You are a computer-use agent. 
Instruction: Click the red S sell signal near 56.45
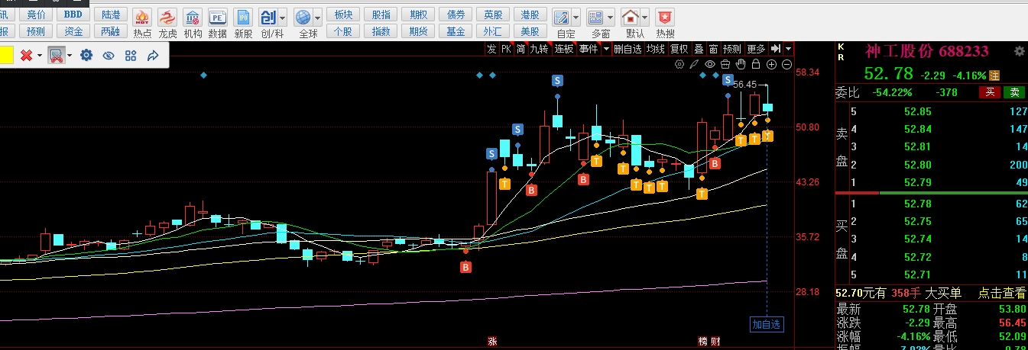(728, 79)
